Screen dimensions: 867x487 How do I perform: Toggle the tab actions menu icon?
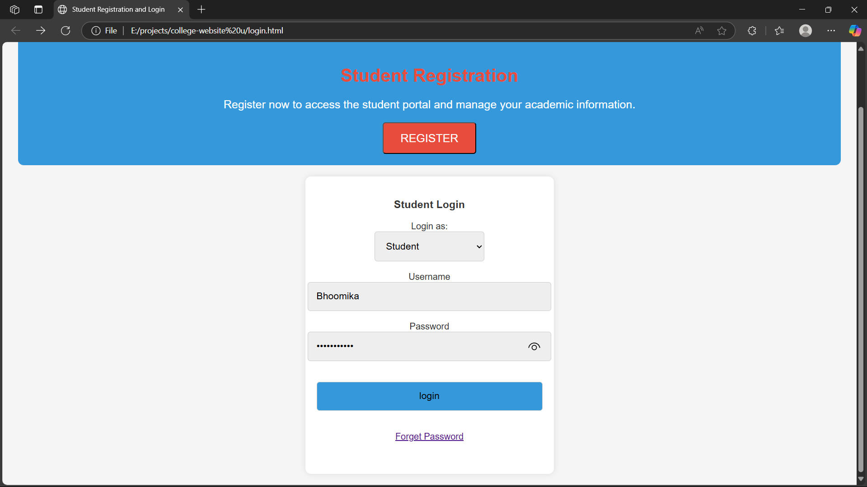coord(38,9)
